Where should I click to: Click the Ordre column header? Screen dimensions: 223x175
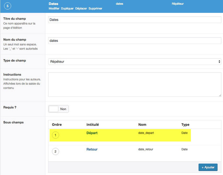tap(57, 124)
